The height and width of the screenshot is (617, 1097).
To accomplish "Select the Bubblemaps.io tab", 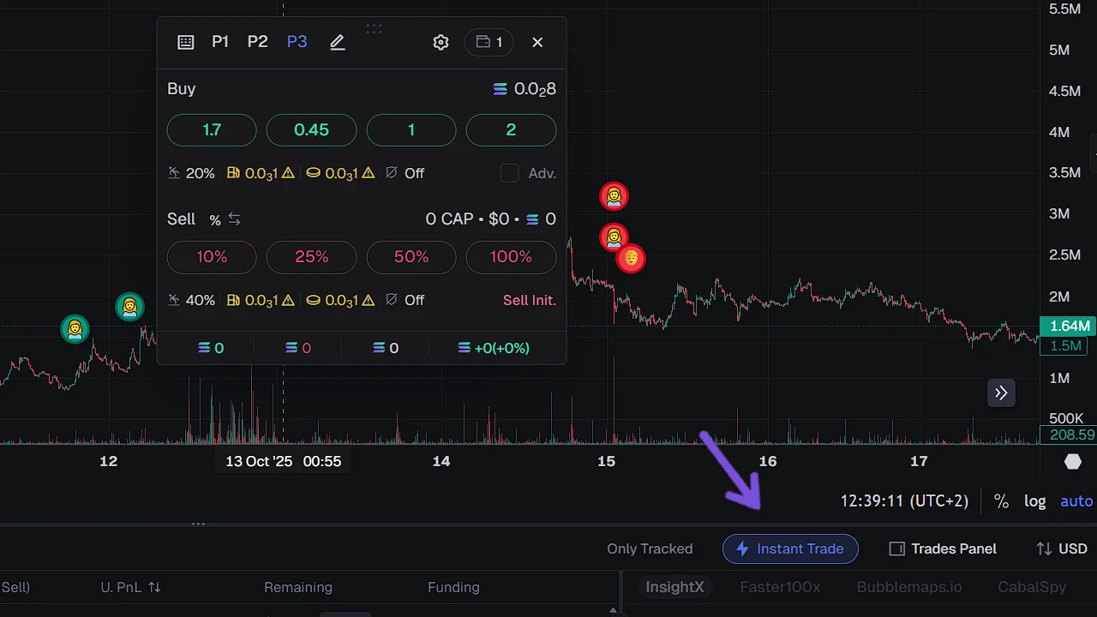I will [x=909, y=587].
